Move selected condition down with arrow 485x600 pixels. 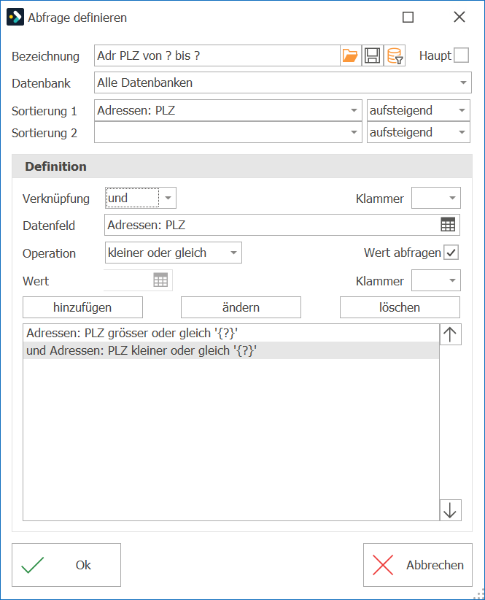coord(450,510)
